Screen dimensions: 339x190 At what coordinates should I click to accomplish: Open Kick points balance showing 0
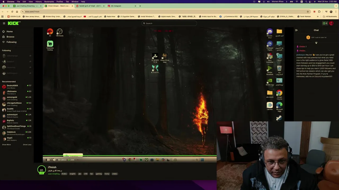(325, 23)
